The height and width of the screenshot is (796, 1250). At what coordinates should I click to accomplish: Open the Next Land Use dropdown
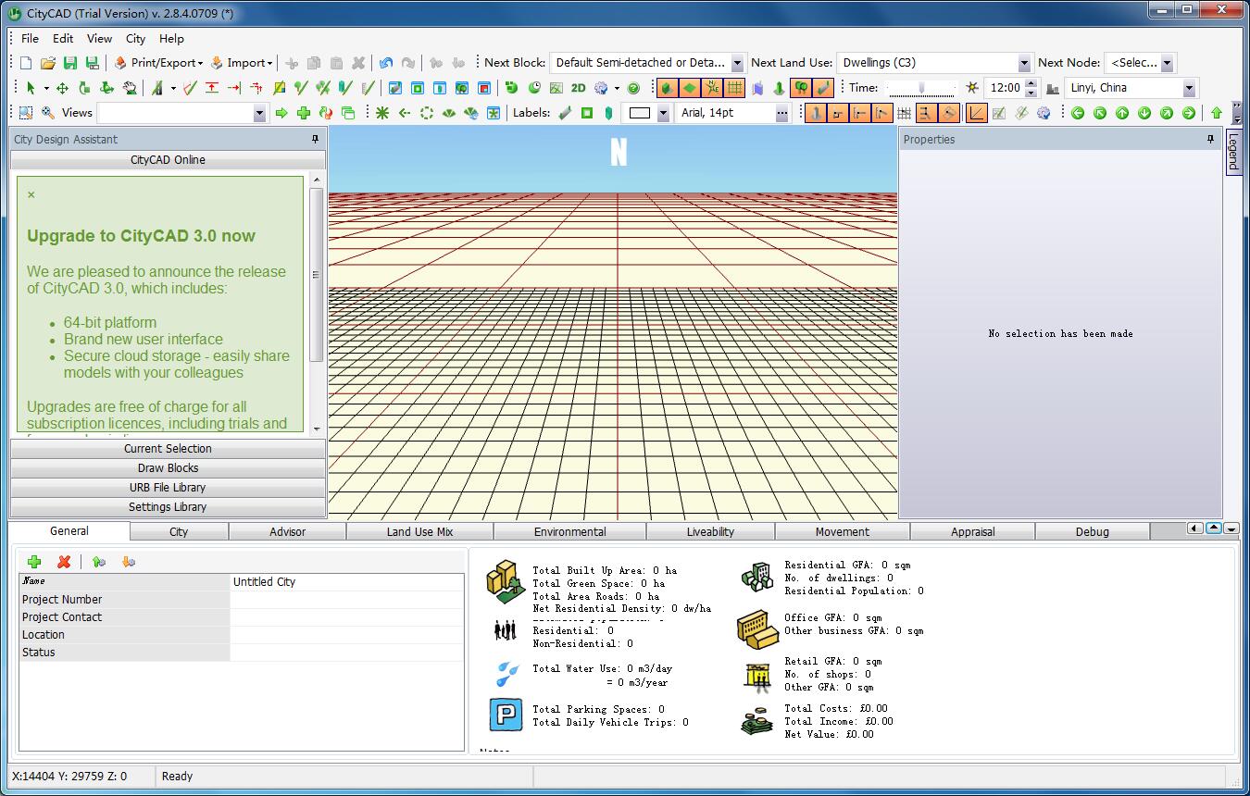tap(1024, 63)
